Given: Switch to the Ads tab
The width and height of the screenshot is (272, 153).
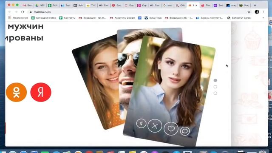Looking at the screenshot, I should [78, 6].
